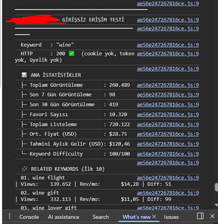
Task: Open source link beside 02. wine gift
Action: click(168, 193)
